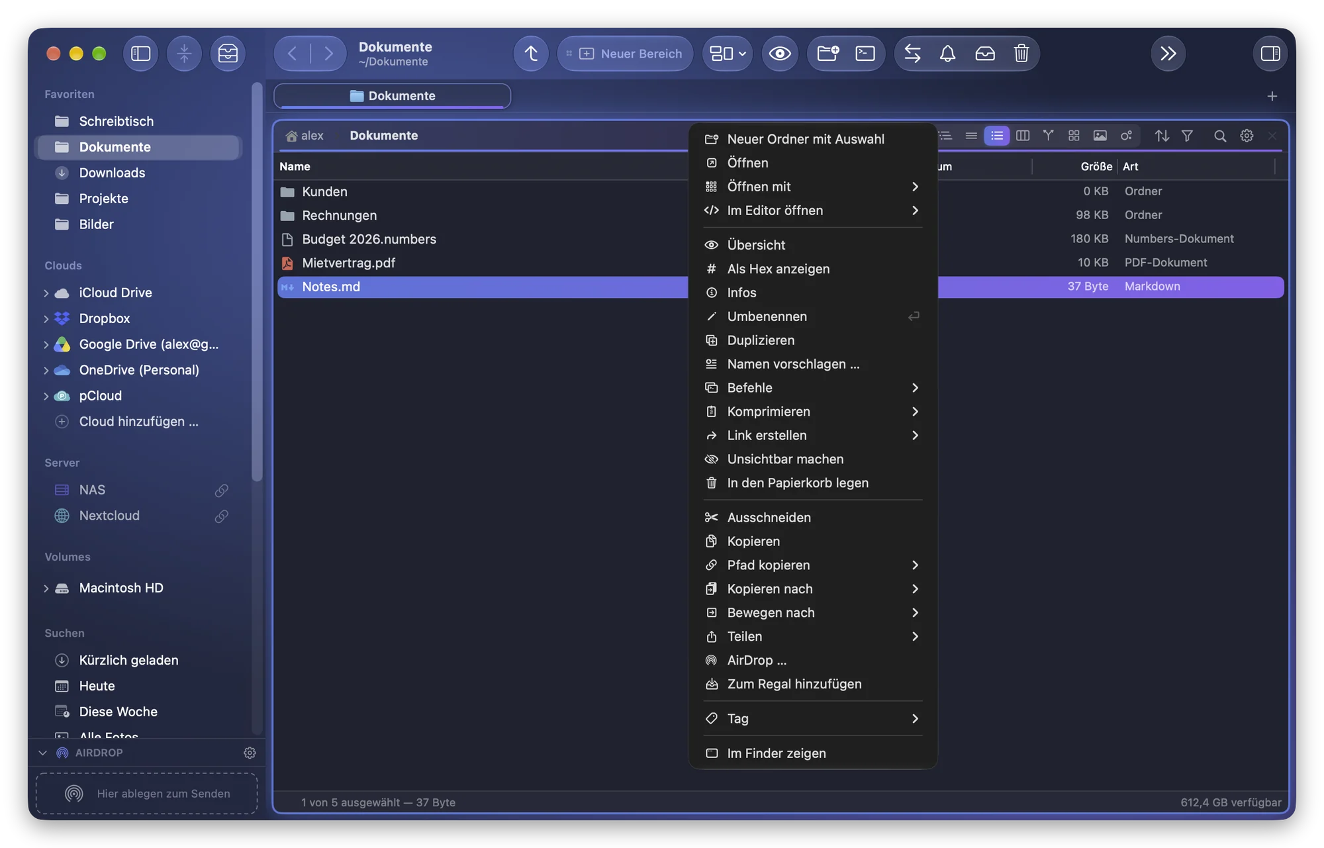Click the Quick Look eye icon in toolbar
Screen dimensions: 1324x848
pos(780,54)
